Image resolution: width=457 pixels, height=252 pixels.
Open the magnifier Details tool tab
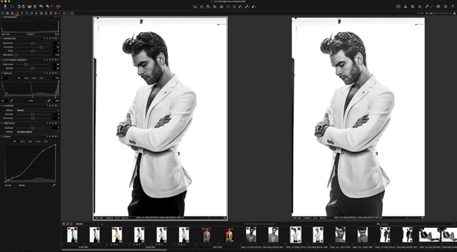(x=32, y=13)
